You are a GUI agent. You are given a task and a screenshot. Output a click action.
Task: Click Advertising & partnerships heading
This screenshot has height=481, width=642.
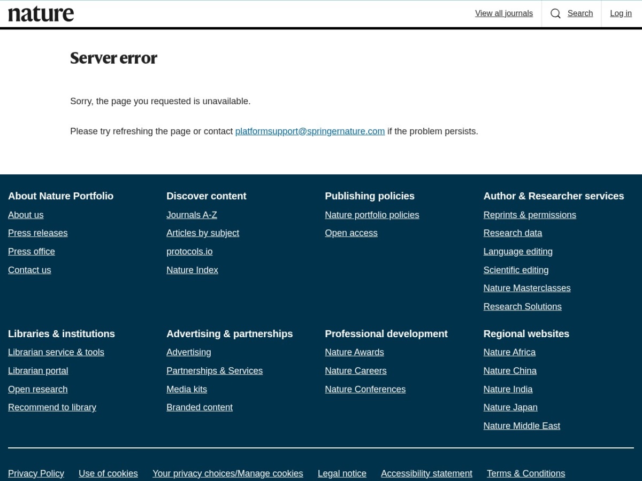(x=230, y=334)
